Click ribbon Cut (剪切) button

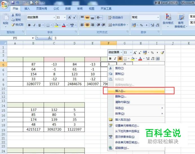[16, 15]
